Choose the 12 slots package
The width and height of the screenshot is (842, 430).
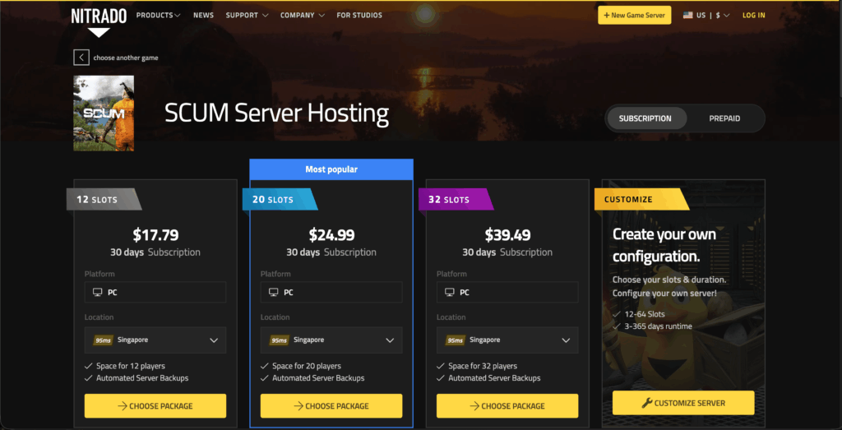(x=155, y=406)
